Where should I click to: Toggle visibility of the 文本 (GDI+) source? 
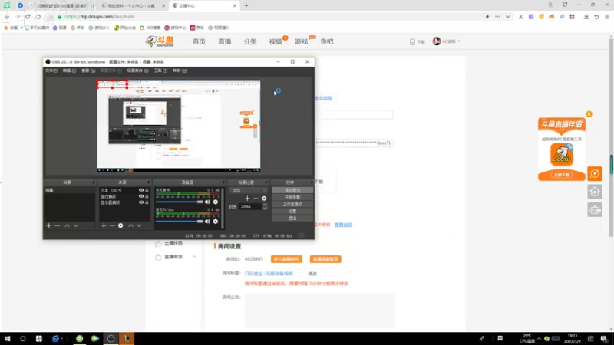pos(141,190)
